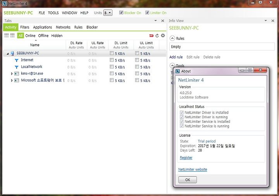The height and width of the screenshot is (196, 279).
Task: Select the Activity tab
Action: click(x=10, y=27)
